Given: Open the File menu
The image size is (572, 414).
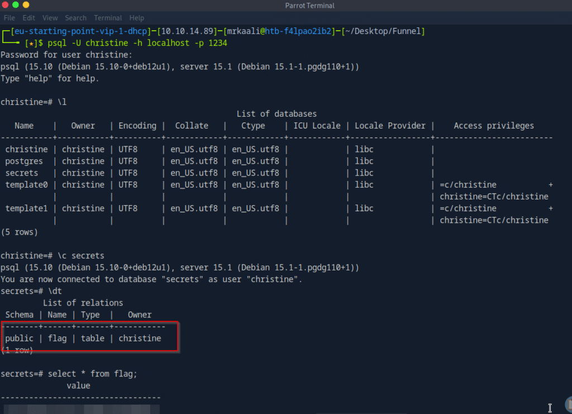Looking at the screenshot, I should click(x=9, y=18).
